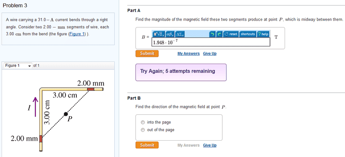The width and height of the screenshot is (345, 157).
Task: Open the math templates (root/exponent) menu
Action: coord(159,34)
